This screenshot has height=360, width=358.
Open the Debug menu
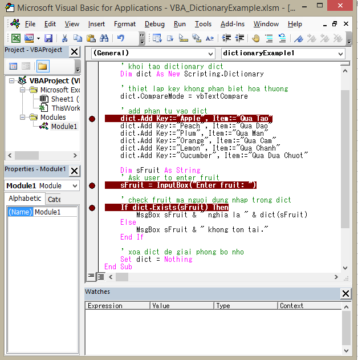click(x=154, y=24)
